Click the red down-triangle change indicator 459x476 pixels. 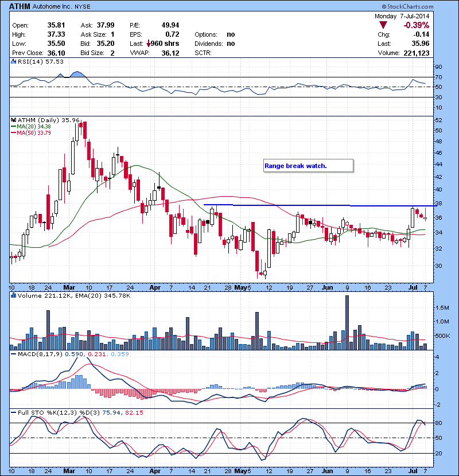click(x=383, y=25)
